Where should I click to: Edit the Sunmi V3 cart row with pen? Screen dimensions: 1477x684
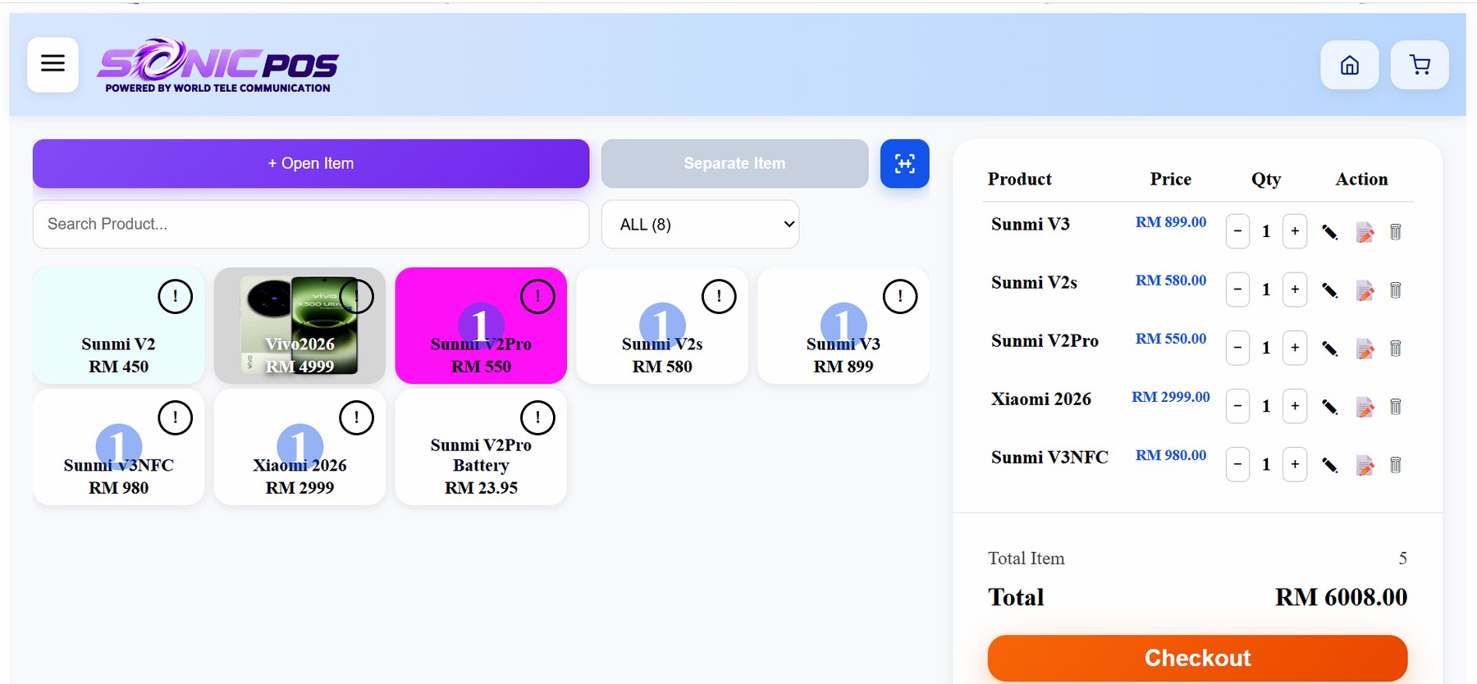click(x=1330, y=232)
